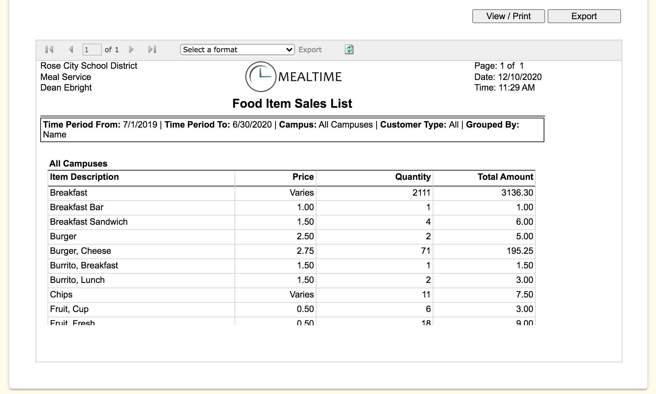This screenshot has height=394, width=656.
Task: Click the page number input field
Action: [91, 50]
